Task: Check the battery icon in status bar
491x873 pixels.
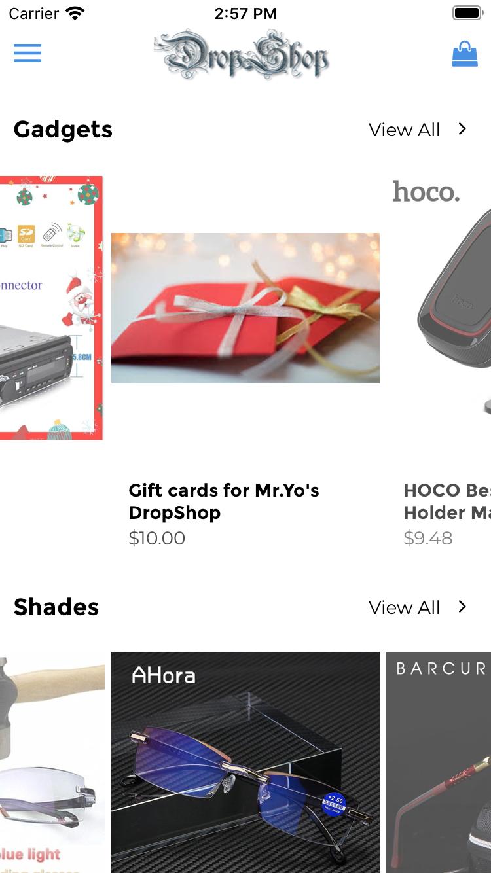Action: pyautogui.click(x=467, y=13)
